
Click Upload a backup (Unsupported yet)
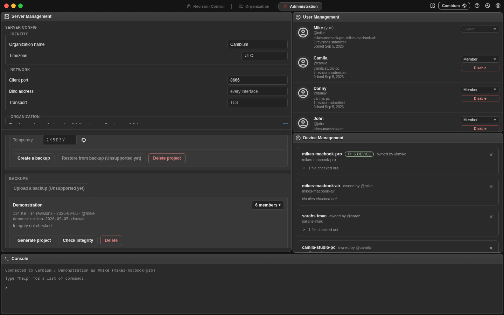pyautogui.click(x=49, y=188)
